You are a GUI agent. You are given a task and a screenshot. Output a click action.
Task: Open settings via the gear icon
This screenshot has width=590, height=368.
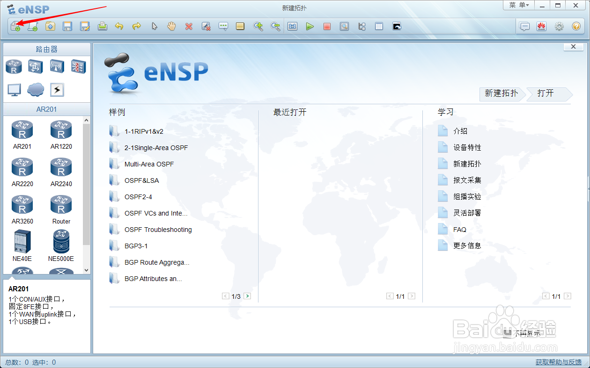point(559,26)
